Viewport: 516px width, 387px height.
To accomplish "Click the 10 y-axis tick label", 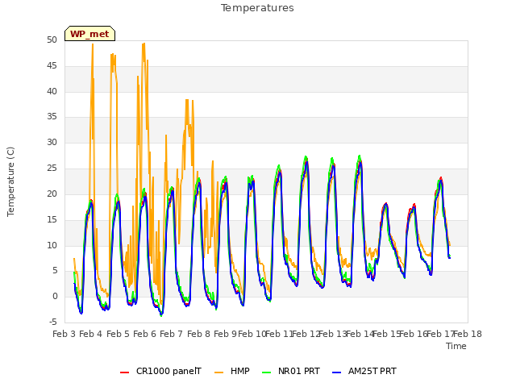I will 52,245.
